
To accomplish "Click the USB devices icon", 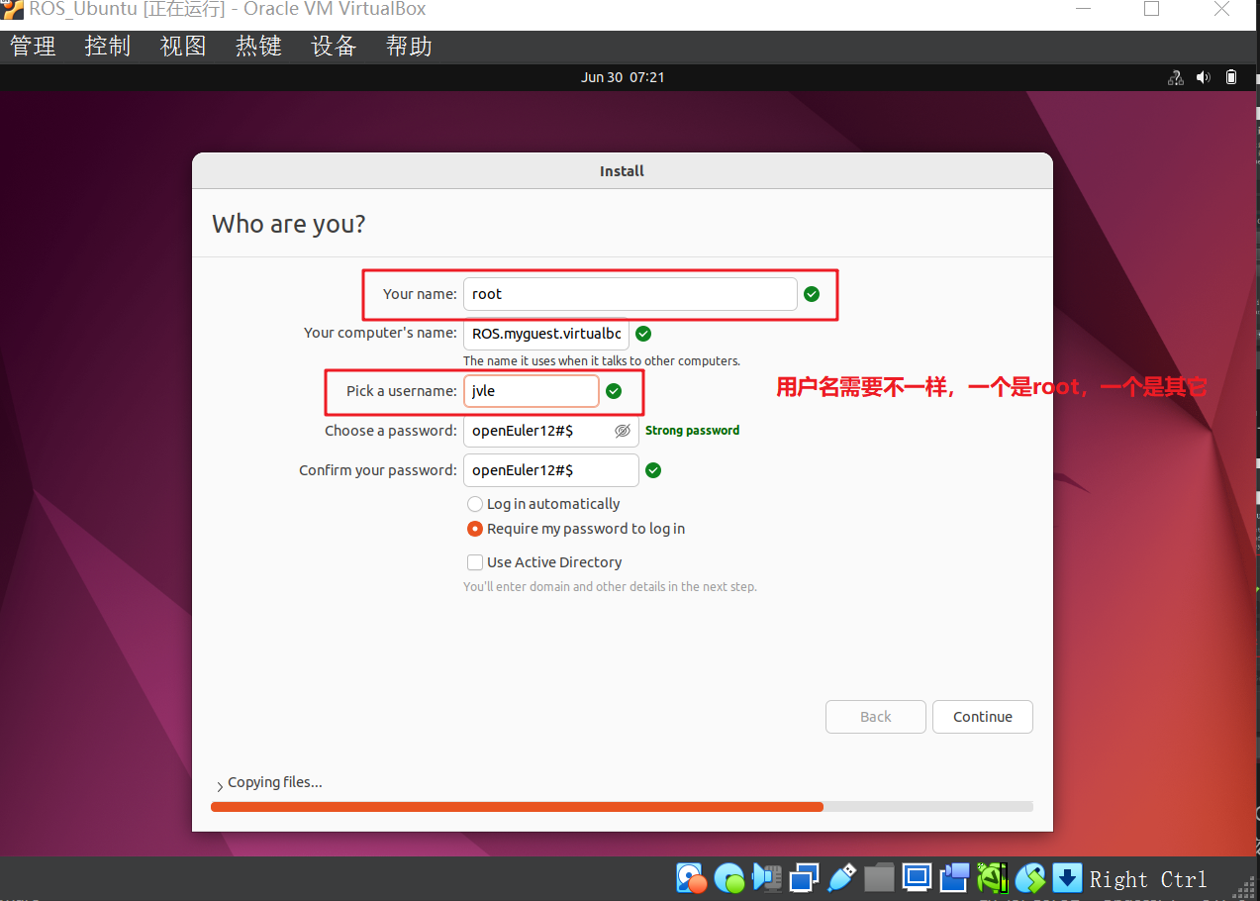I will click(x=841, y=877).
